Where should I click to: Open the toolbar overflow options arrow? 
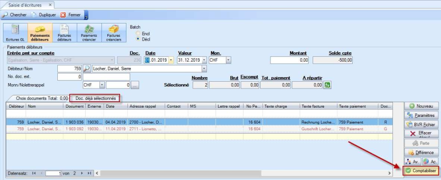pyautogui.click(x=86, y=16)
